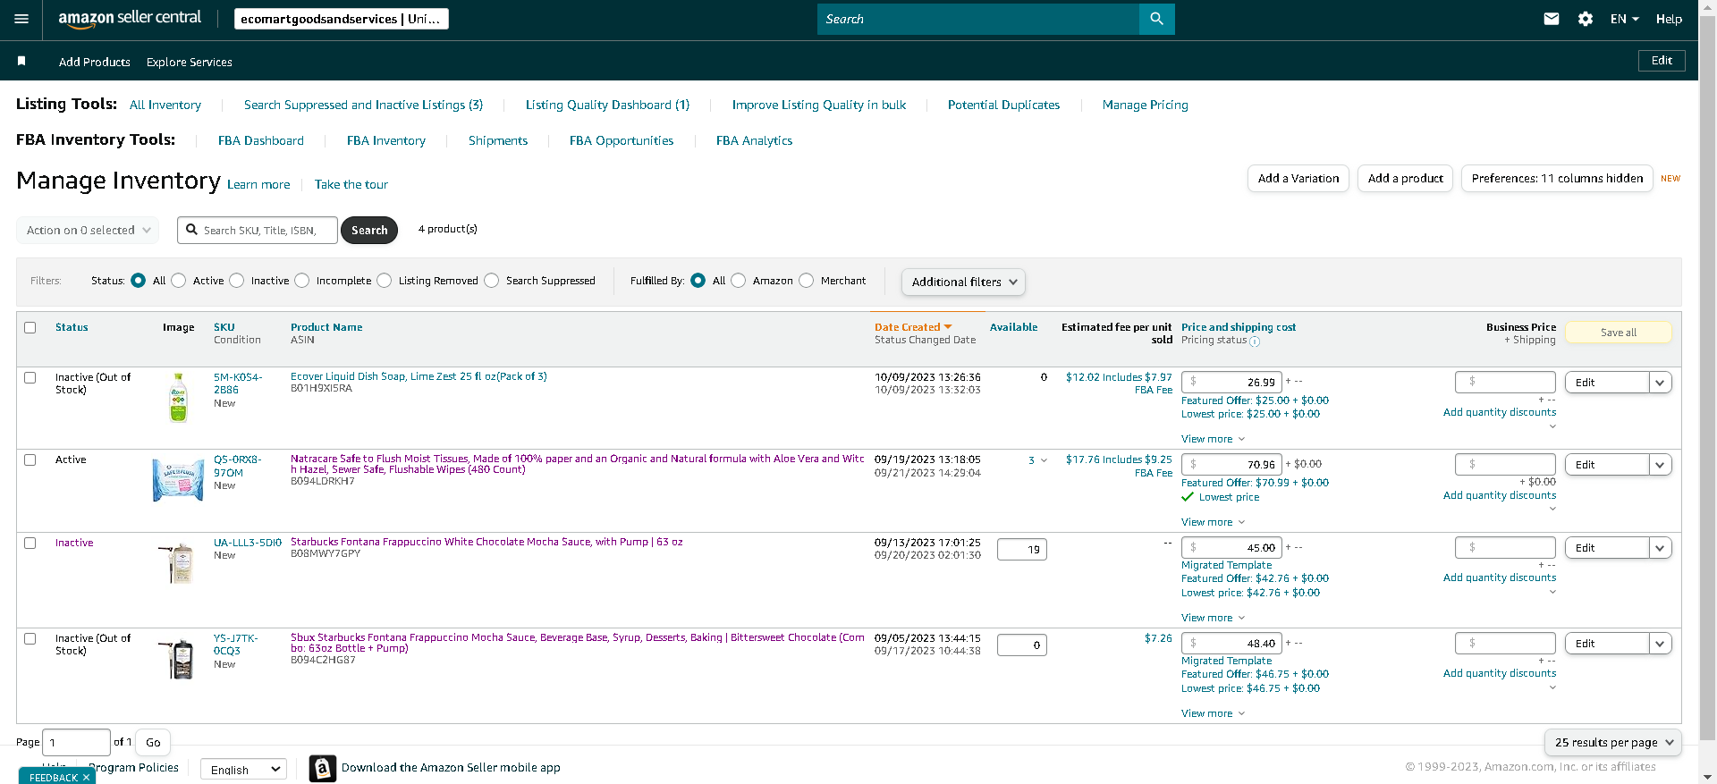Go to Manage Pricing

tap(1145, 105)
